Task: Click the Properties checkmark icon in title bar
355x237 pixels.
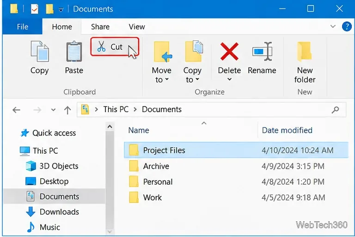Action: click(34, 9)
